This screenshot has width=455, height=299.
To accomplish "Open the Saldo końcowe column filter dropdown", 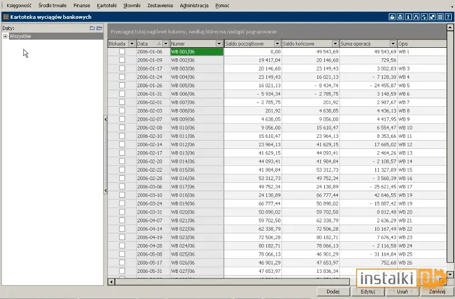I will click(x=335, y=43).
